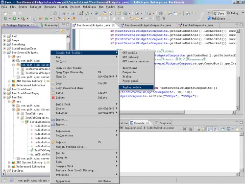Toggle Show Console on standard output change

click(x=210, y=129)
